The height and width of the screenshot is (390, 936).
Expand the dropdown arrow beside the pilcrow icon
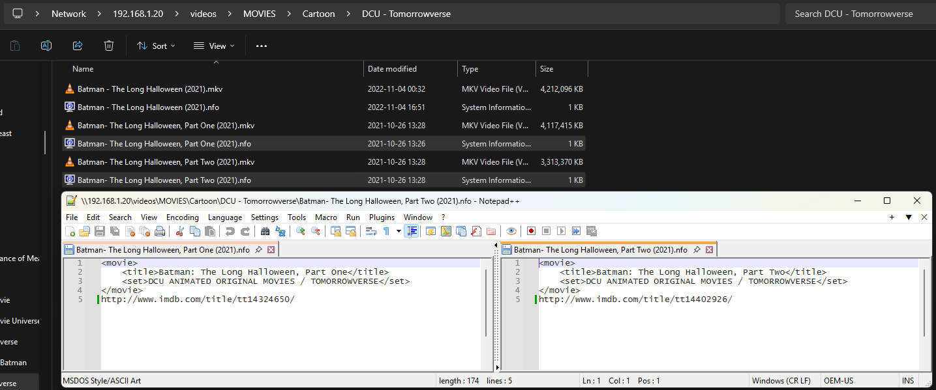[x=399, y=231]
